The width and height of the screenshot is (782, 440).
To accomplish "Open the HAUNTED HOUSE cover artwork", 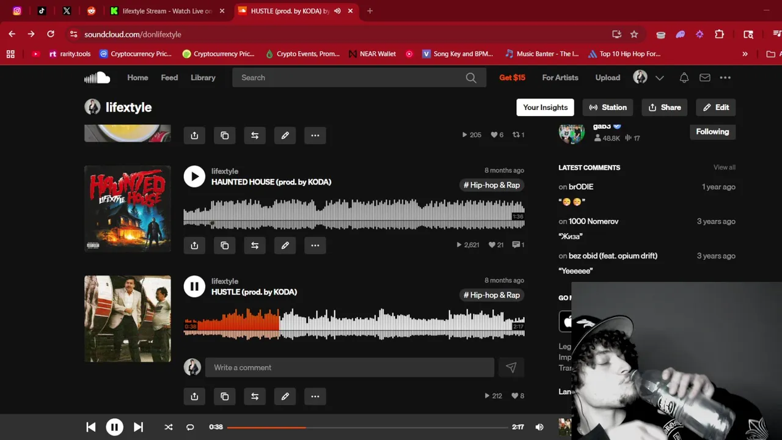I will point(128,208).
